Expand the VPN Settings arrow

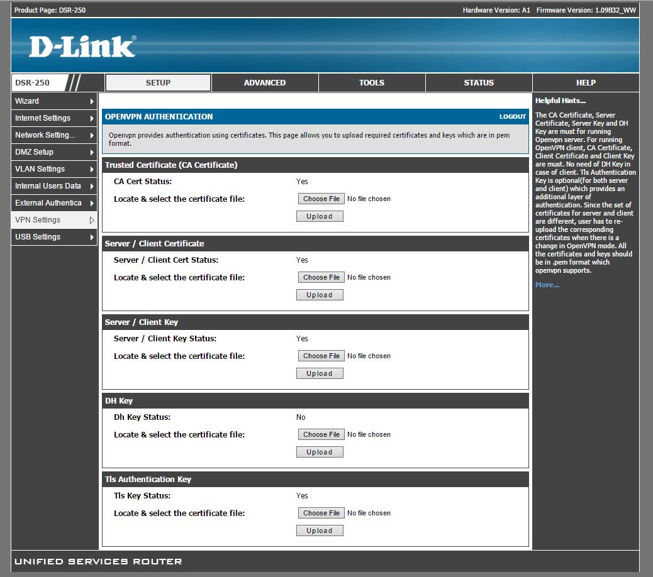[92, 220]
